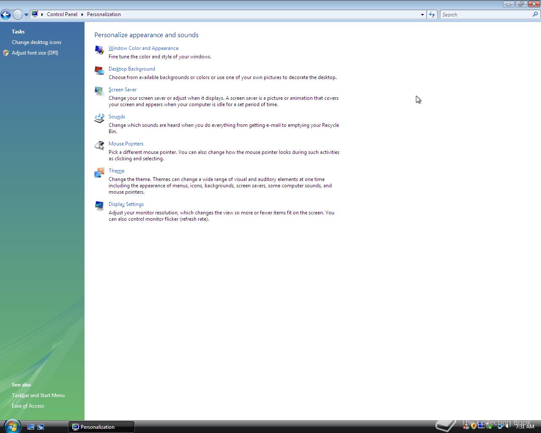Click the Refresh button next to address bar
This screenshot has width=541, height=433.
tap(432, 14)
